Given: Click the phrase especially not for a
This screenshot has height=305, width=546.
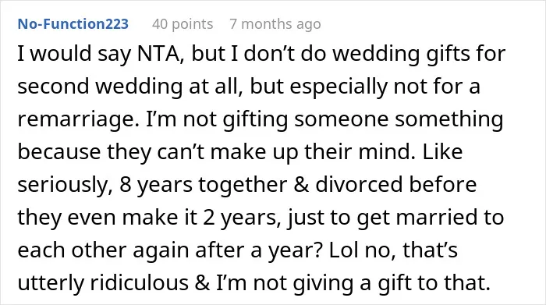Looking at the screenshot, I should (x=385, y=86).
